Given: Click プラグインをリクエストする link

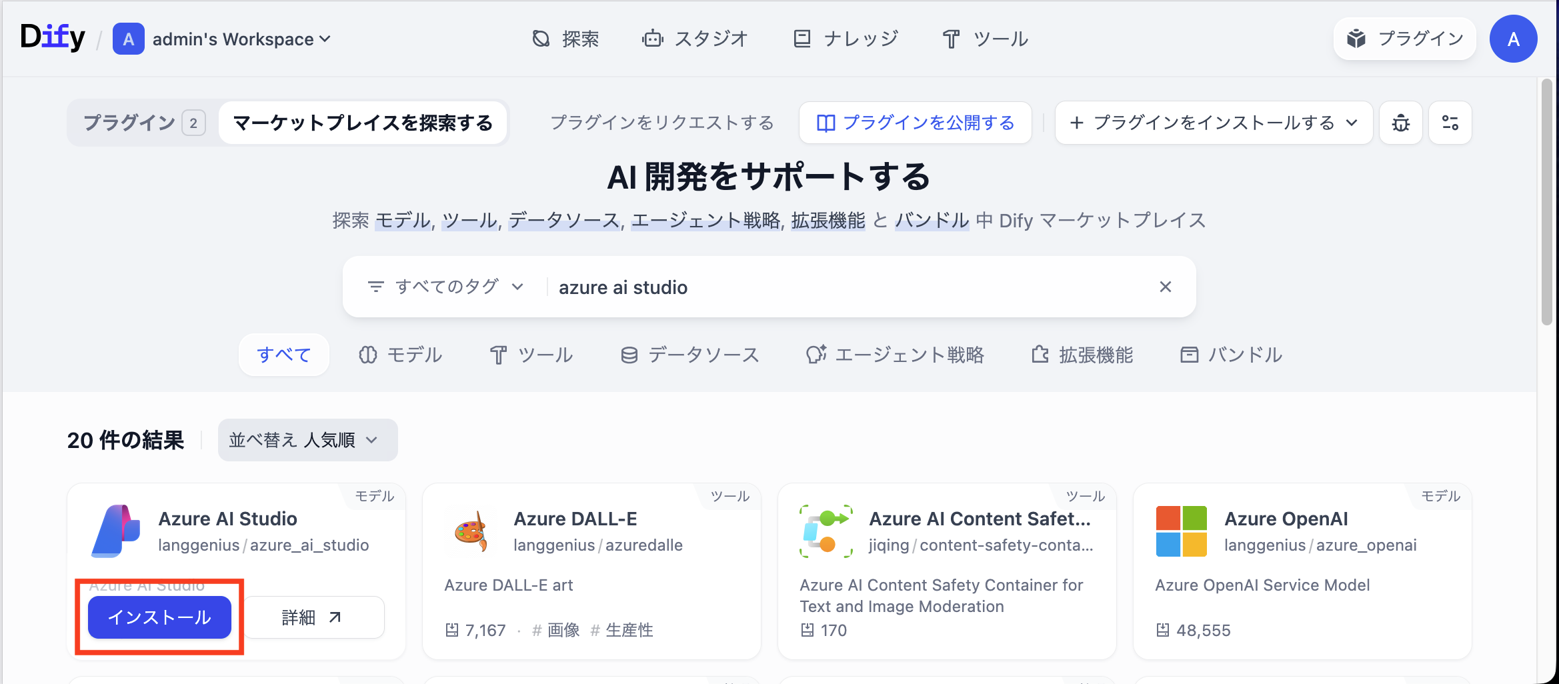Looking at the screenshot, I should pos(661,123).
